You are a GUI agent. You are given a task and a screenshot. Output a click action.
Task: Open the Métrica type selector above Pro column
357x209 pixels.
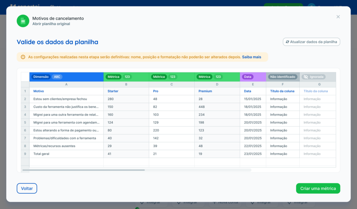tap(159, 77)
